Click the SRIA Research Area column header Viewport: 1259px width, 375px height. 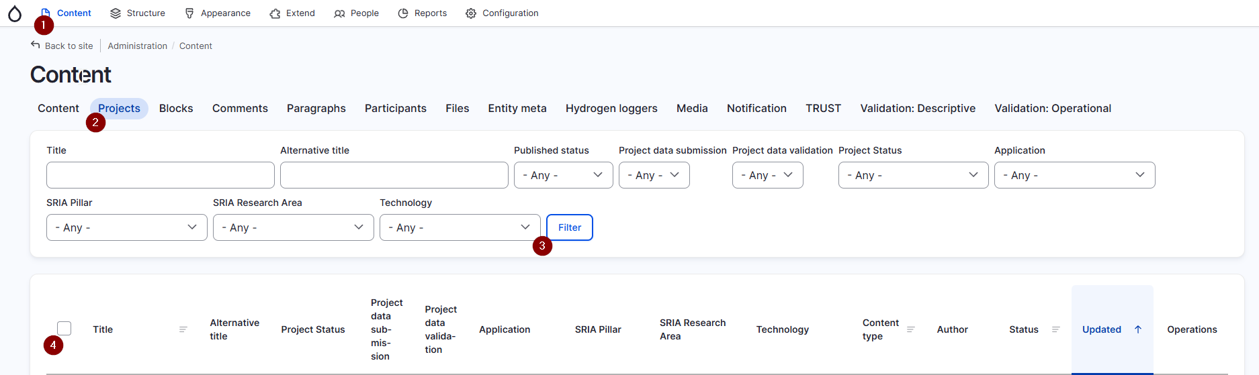[x=693, y=329]
